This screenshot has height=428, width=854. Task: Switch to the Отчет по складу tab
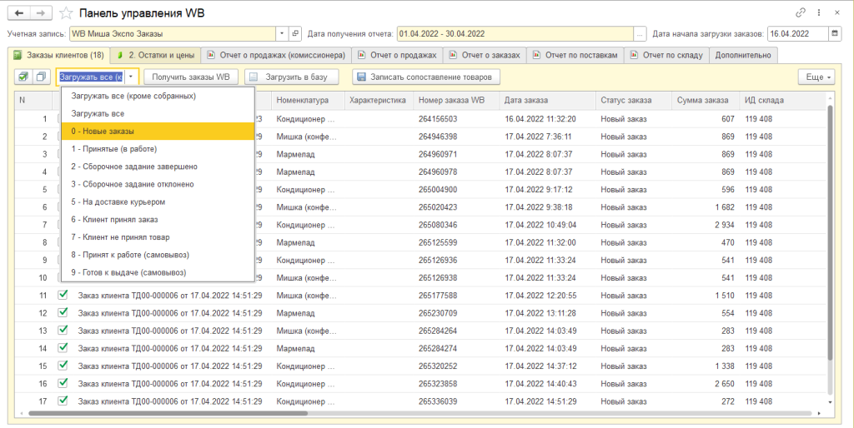(666, 55)
